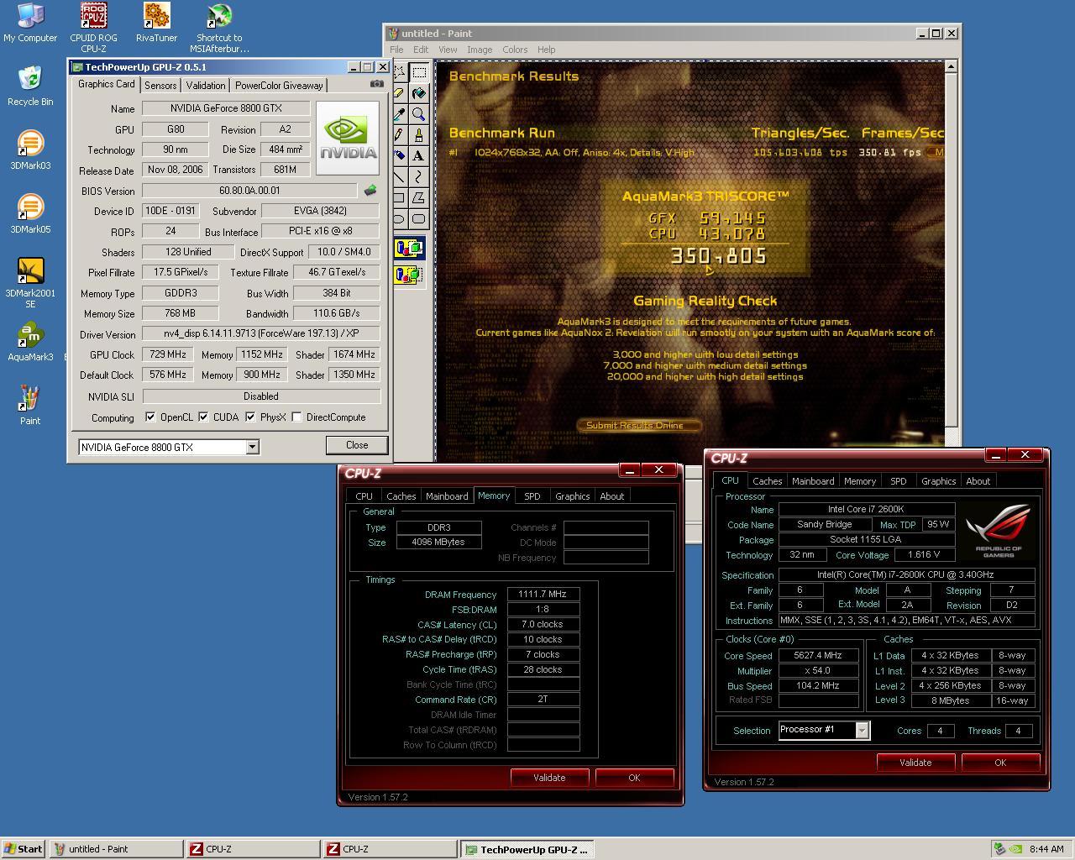This screenshot has width=1075, height=860.
Task: Open the Mainboard tab in the processor CPU-Z window
Action: coord(813,481)
